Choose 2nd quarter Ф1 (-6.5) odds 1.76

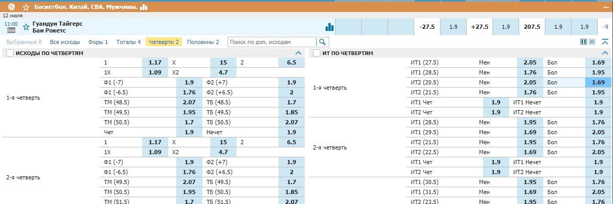[x=189, y=173]
